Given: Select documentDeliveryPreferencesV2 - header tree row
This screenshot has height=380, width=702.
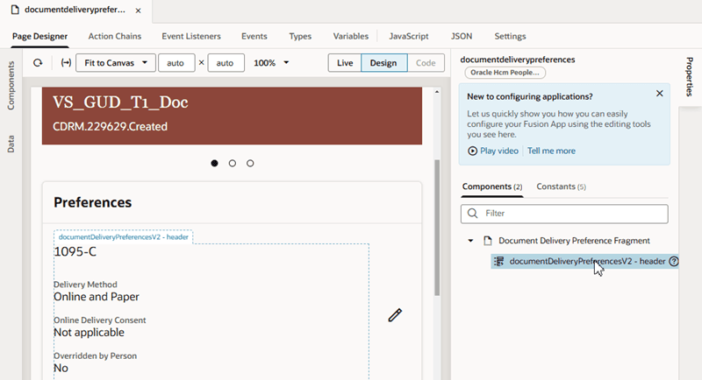Looking at the screenshot, I should click(x=584, y=261).
